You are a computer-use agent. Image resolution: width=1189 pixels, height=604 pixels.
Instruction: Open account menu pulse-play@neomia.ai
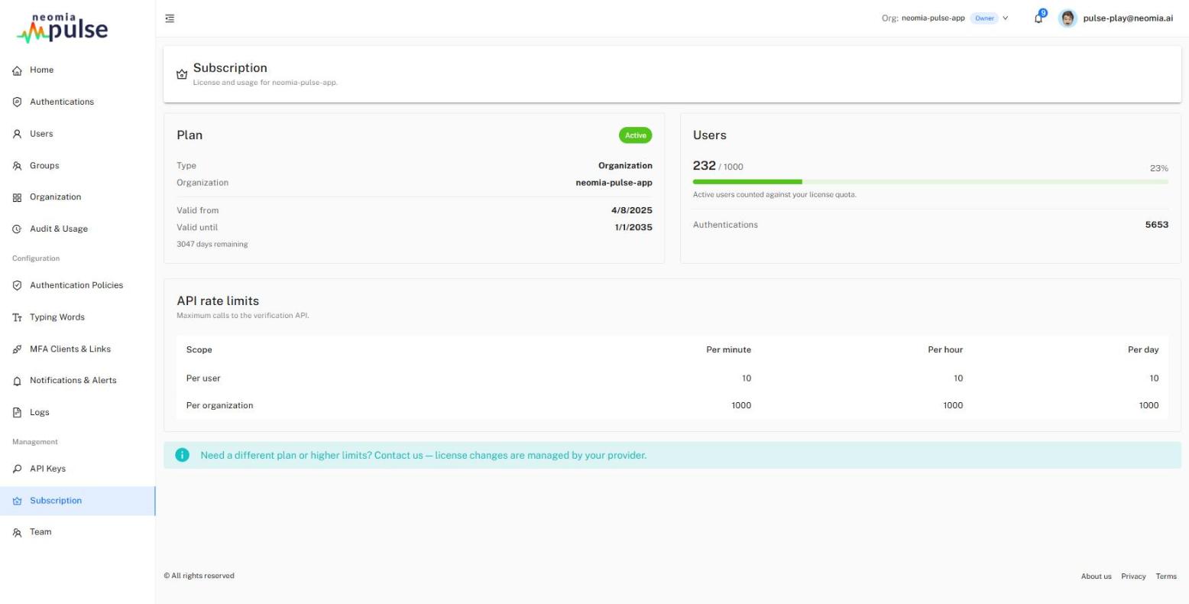[1116, 18]
